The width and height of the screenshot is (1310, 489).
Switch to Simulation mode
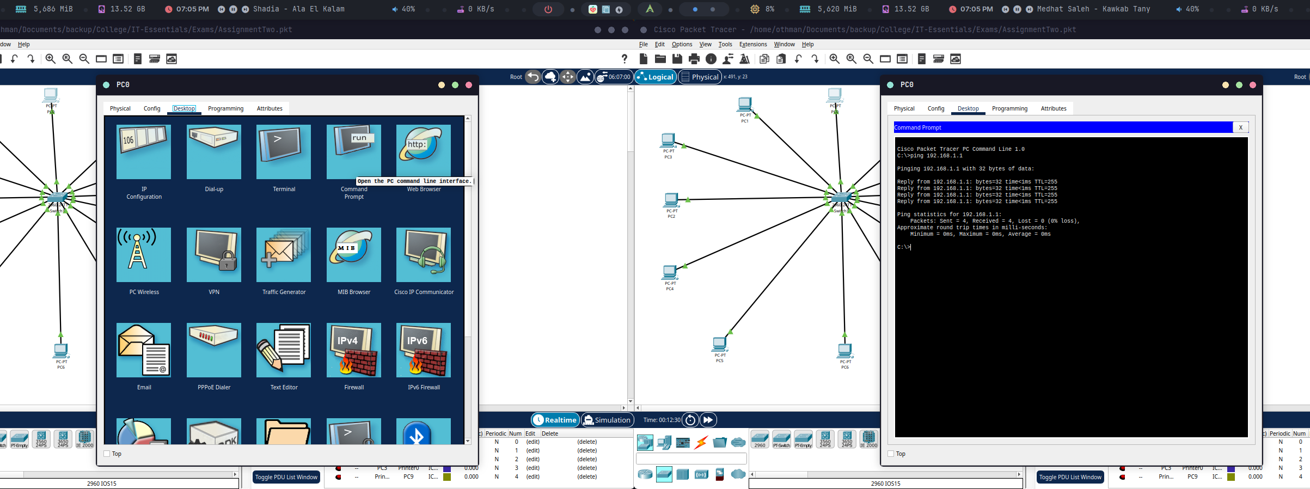pyautogui.click(x=607, y=420)
